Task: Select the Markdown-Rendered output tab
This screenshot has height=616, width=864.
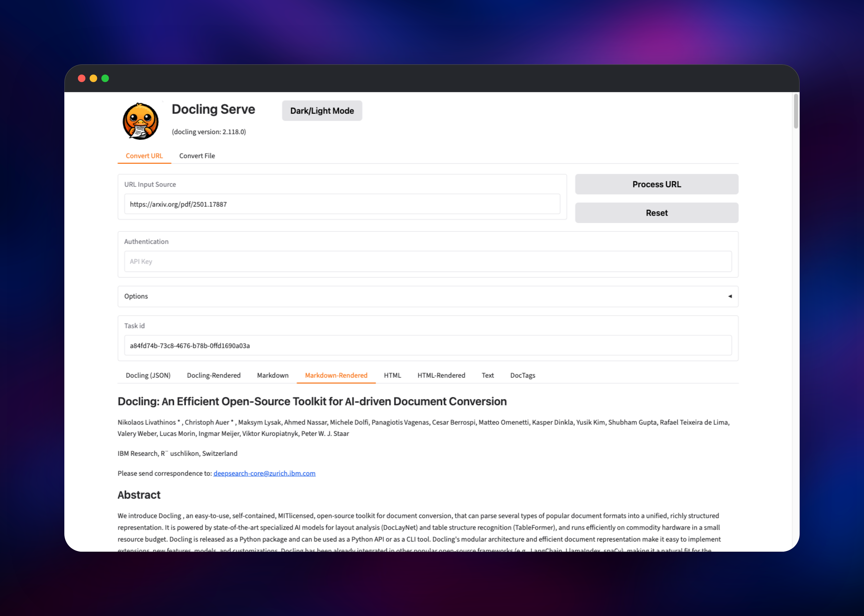Action: [336, 375]
